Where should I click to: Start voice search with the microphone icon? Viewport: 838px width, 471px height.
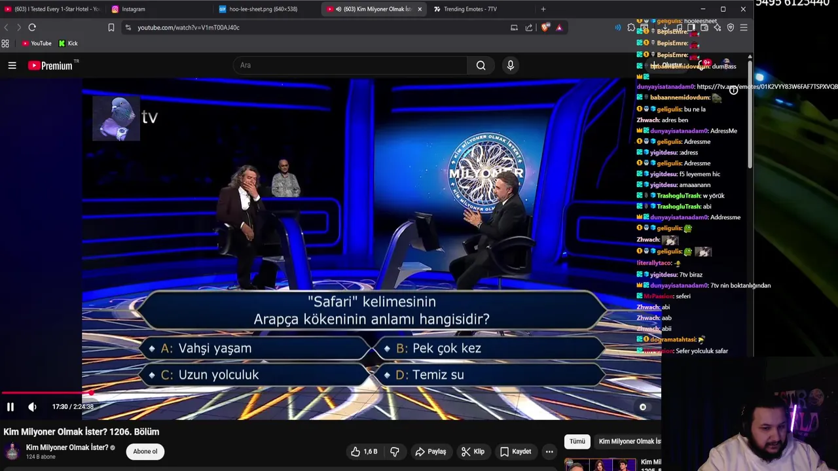(x=511, y=65)
